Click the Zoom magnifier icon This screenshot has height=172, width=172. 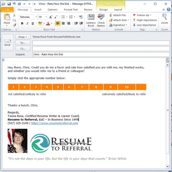click(x=164, y=17)
